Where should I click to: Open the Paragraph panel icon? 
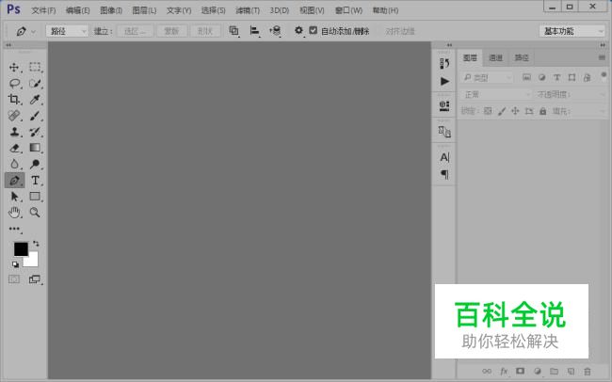[x=444, y=174]
